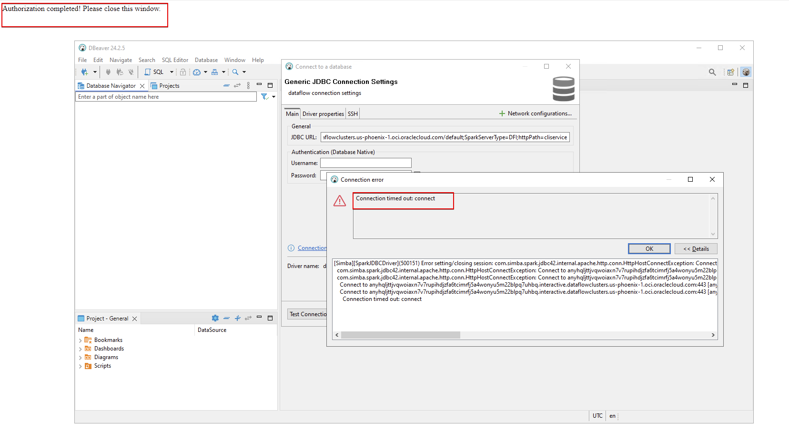
Task: Expand the dropdown beside the boxes icon
Action: pyautogui.click(x=223, y=72)
